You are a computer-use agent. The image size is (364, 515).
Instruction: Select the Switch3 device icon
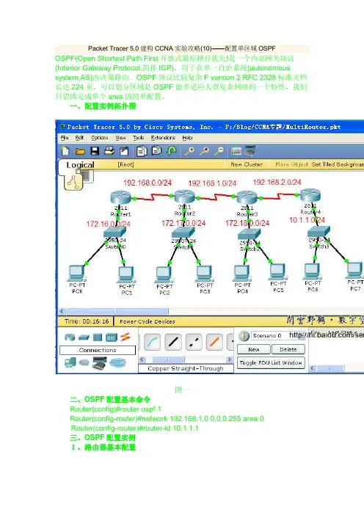point(318,232)
